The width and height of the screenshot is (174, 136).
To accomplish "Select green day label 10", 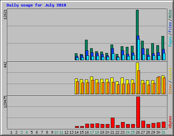I will (x=56, y=132).
